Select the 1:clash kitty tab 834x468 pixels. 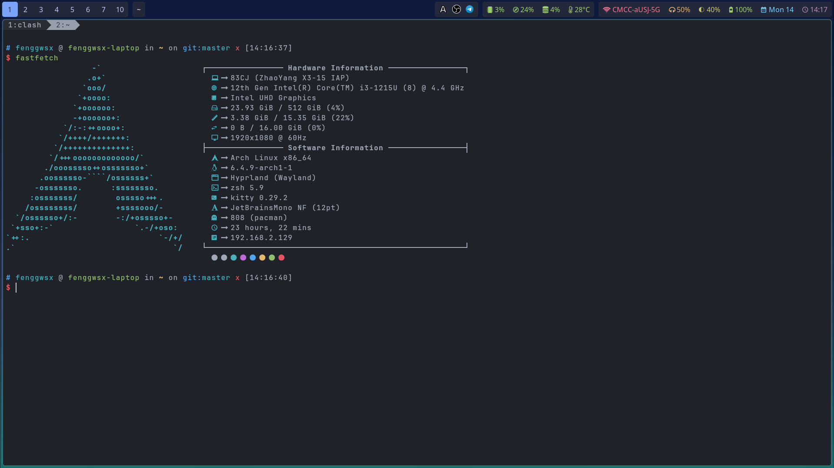pos(25,25)
